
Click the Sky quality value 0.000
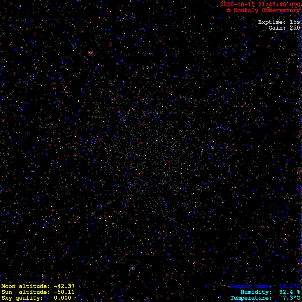62,298
